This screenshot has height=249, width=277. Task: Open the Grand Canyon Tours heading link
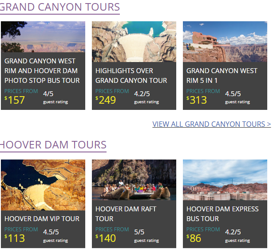[x=60, y=7]
